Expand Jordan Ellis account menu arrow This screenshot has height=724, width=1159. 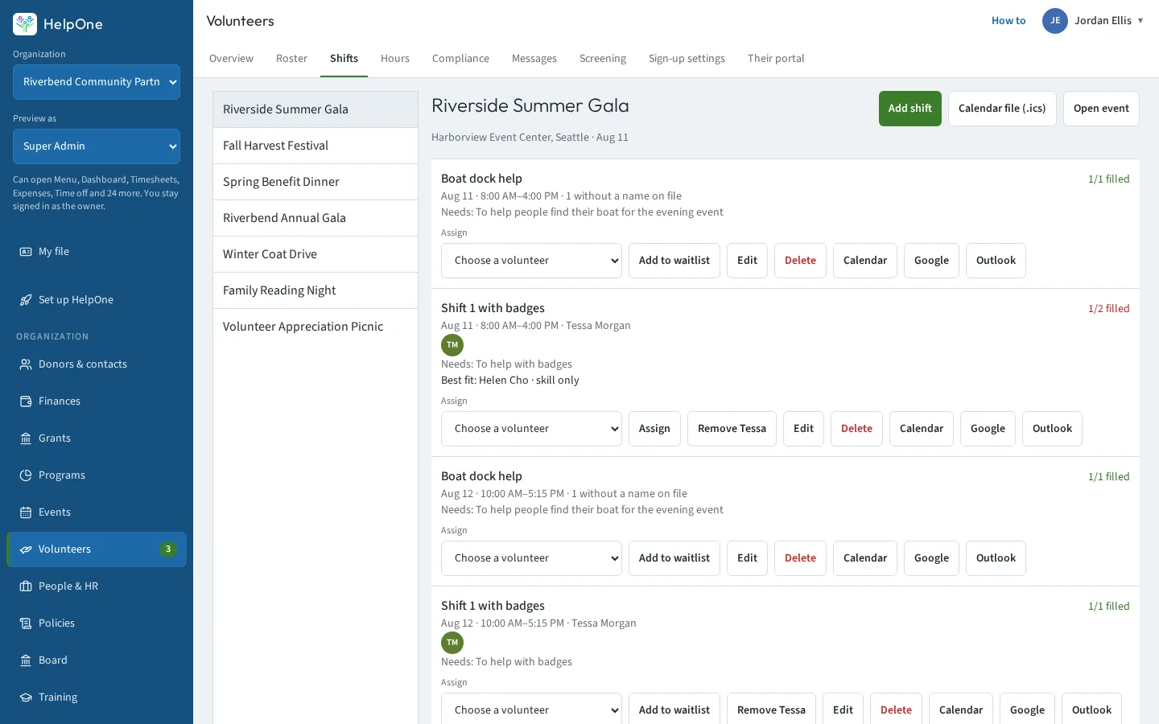point(1140,21)
